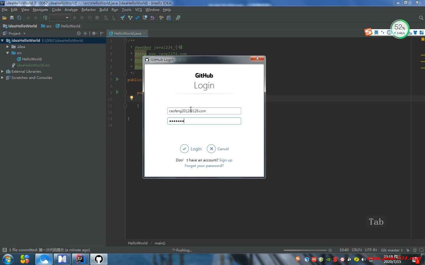This screenshot has height=265, width=425.
Task: Collapse the ideaHelloWorld project root node
Action: (x=2, y=41)
